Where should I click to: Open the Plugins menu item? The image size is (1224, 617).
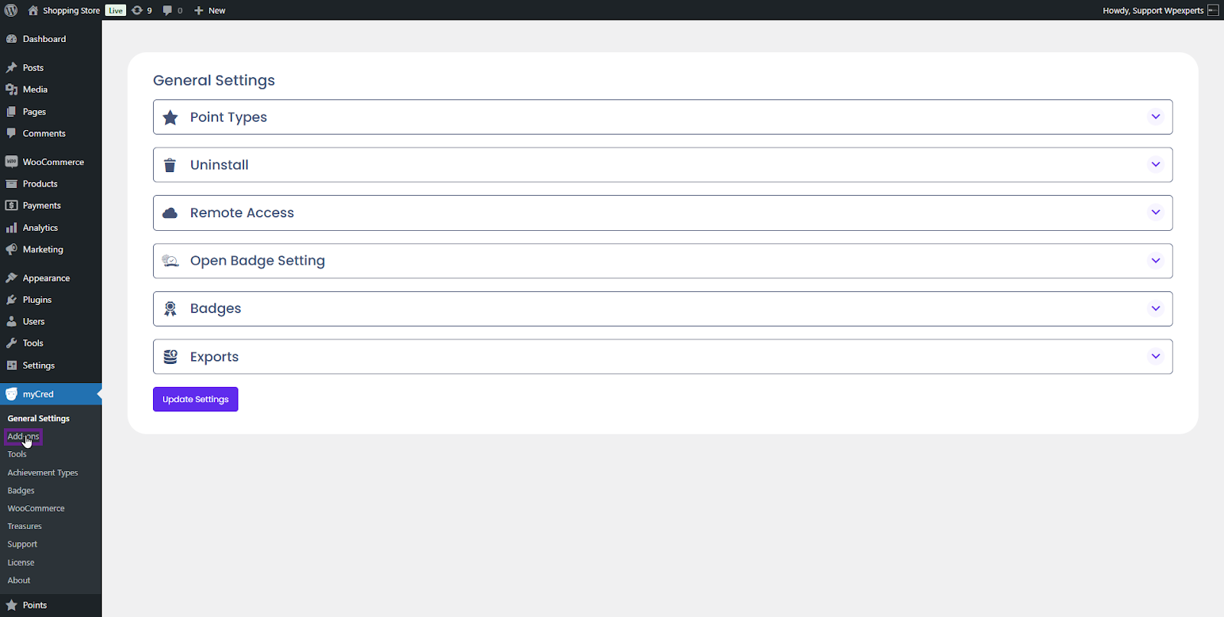(x=37, y=300)
